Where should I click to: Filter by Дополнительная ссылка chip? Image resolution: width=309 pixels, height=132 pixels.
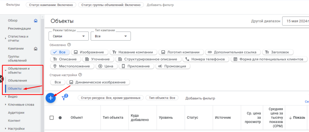pyautogui.click(x=233, y=52)
